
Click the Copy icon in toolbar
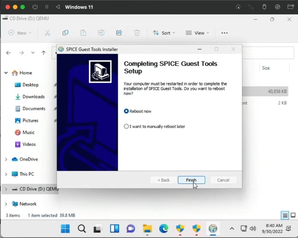point(65,33)
